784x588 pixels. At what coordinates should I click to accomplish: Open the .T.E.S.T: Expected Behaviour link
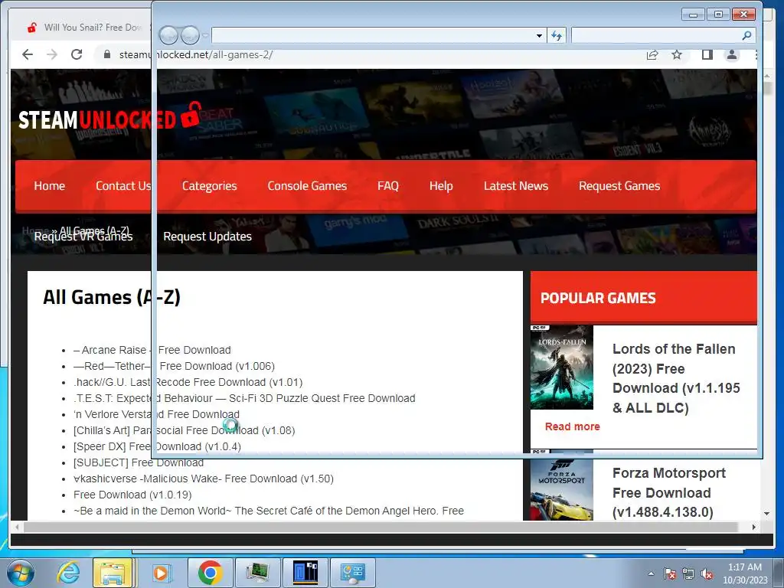(244, 398)
